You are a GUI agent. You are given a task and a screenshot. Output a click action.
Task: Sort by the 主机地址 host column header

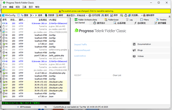click(x=38, y=20)
